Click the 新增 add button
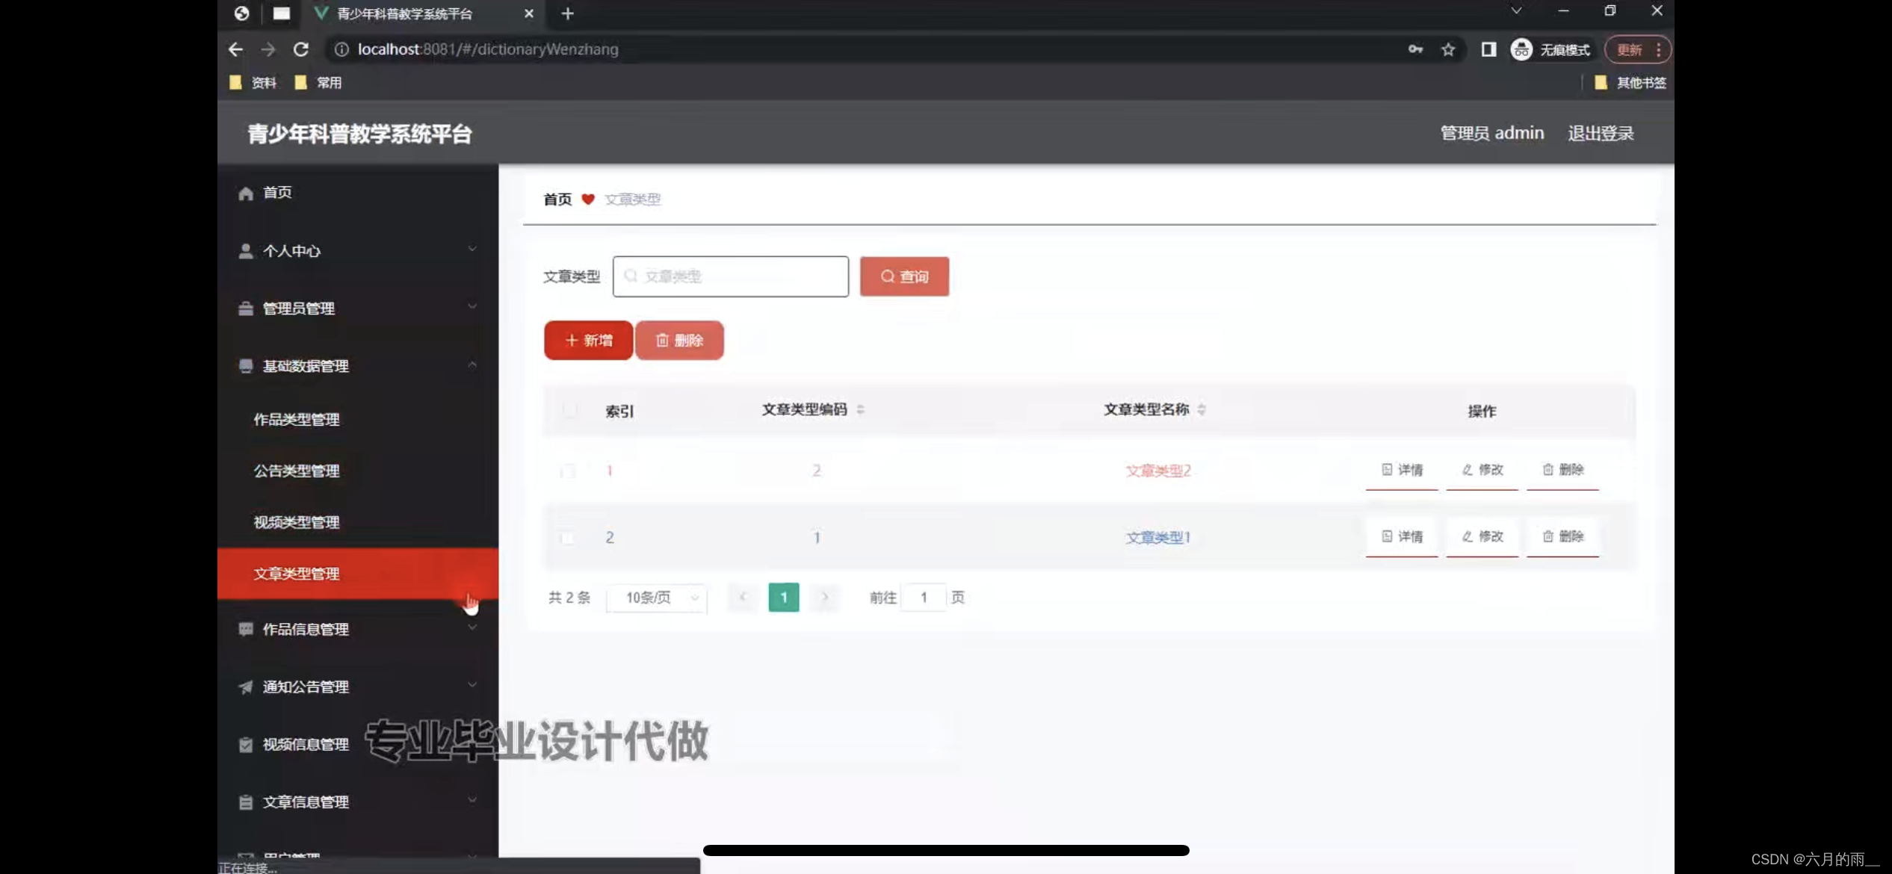Viewport: 1892px width, 874px height. click(x=588, y=341)
